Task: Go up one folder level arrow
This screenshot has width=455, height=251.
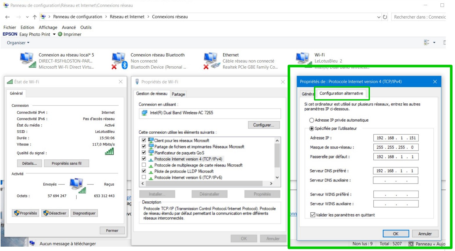Action: (x=35, y=17)
